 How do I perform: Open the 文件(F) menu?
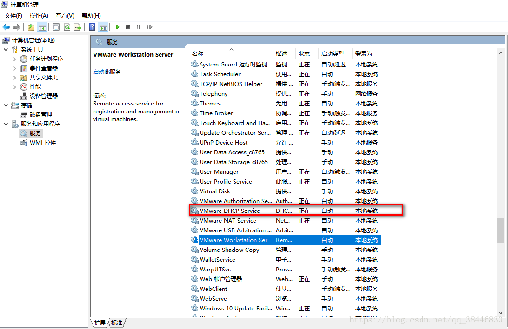click(13, 15)
